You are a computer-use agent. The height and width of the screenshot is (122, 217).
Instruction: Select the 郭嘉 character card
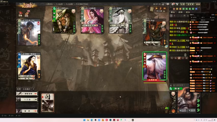pyautogui.click(x=29, y=66)
